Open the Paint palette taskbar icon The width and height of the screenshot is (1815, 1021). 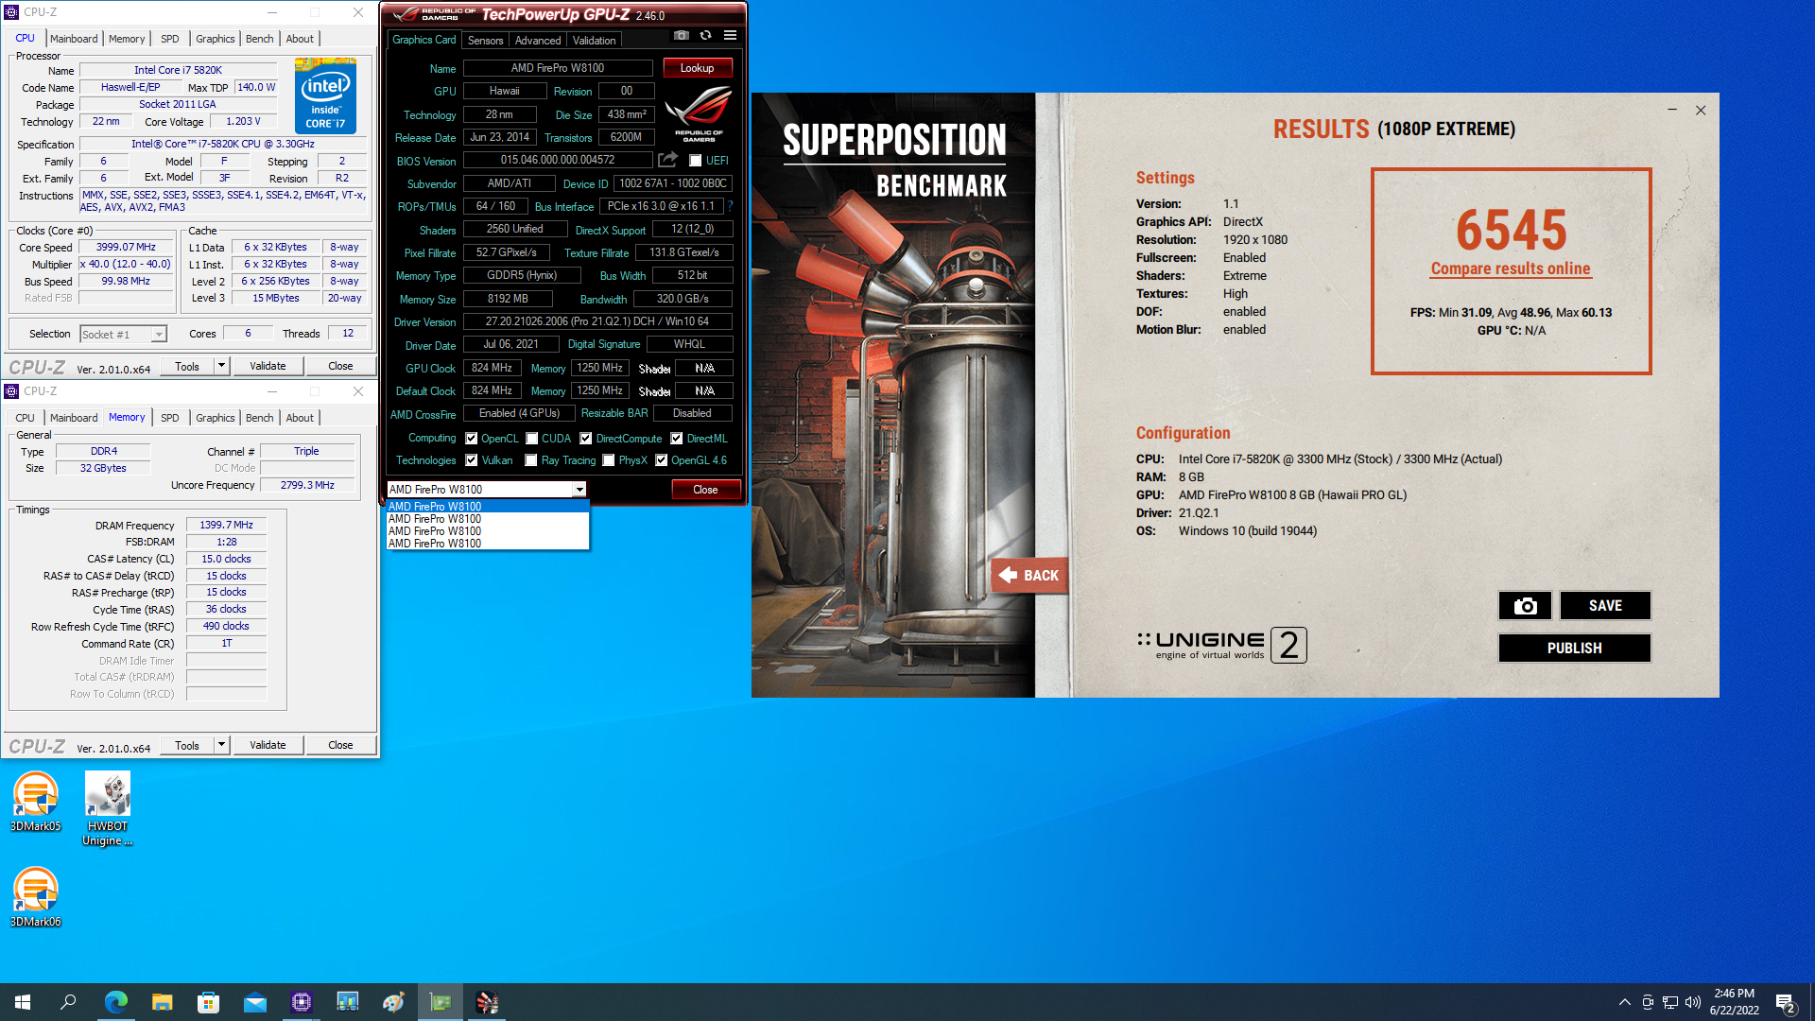point(393,1002)
